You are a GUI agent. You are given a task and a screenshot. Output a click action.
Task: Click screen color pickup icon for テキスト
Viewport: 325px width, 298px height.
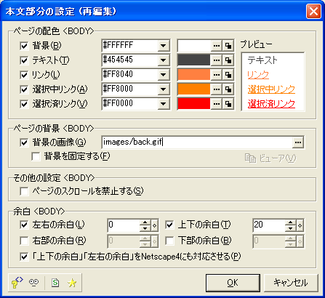pos(228,60)
